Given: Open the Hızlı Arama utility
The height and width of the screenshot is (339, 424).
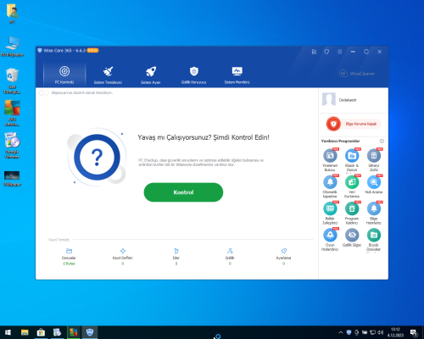Looking at the screenshot, I should (x=374, y=185).
